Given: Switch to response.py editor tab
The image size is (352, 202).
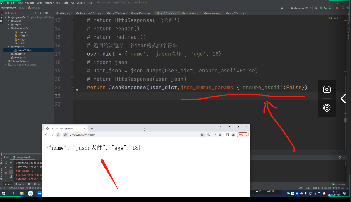Looking at the screenshot, I should 213,13.
